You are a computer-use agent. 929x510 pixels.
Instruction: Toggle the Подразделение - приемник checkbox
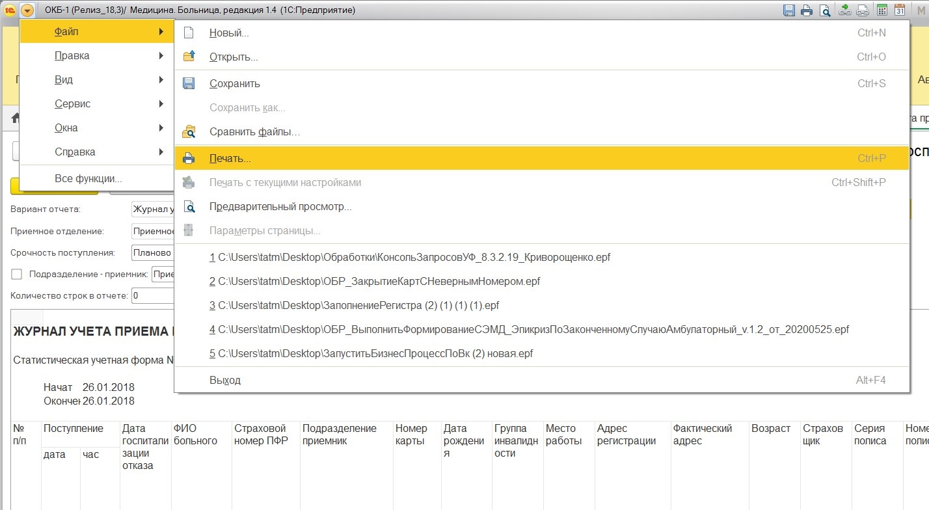click(17, 275)
